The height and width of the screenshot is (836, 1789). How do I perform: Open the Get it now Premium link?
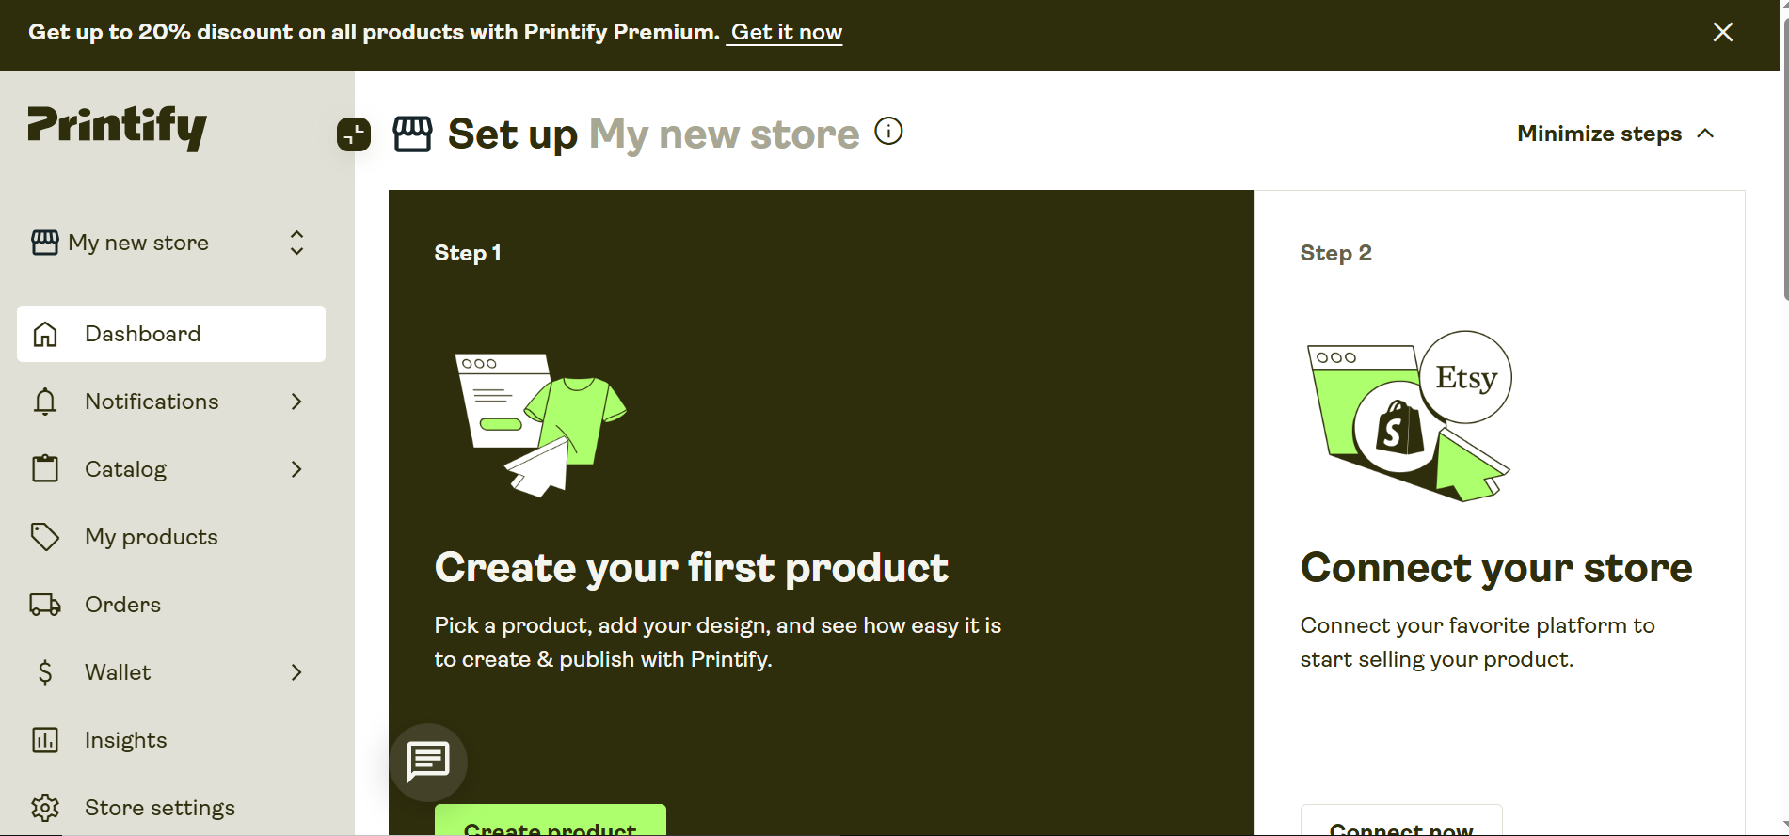pyautogui.click(x=784, y=32)
